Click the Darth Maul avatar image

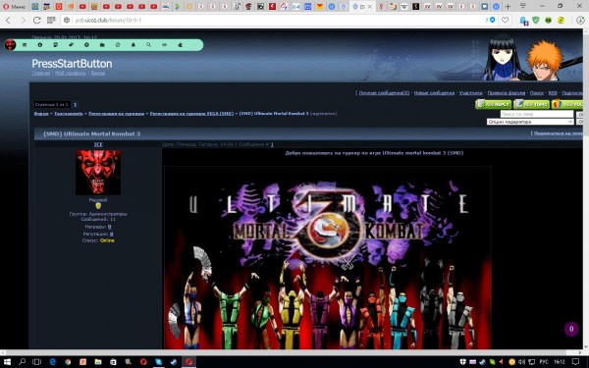tap(98, 172)
